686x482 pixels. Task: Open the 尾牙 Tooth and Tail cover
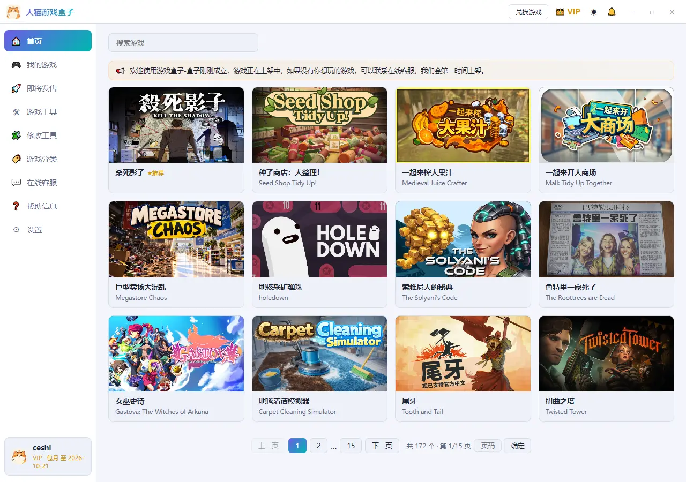tap(463, 353)
